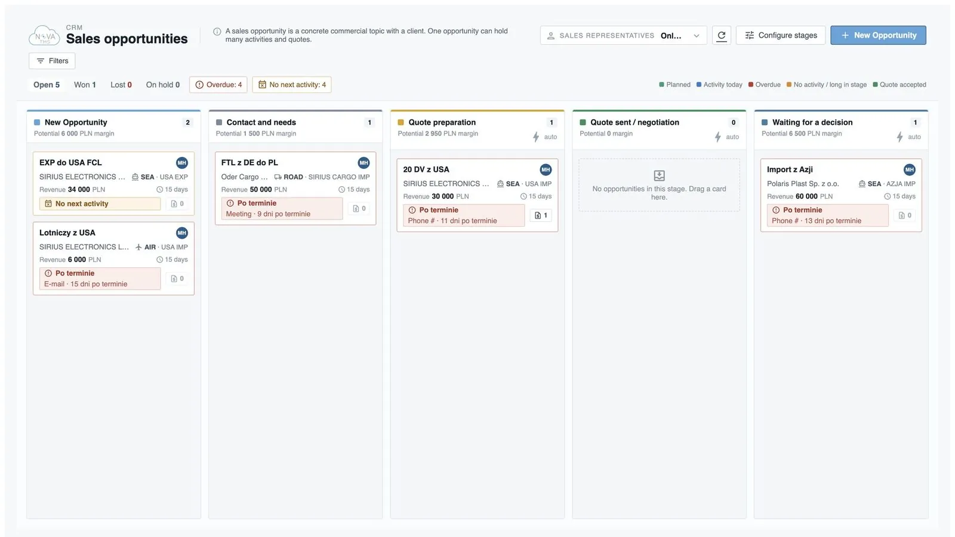
Task: Switch to the Lost tab
Action: (121, 85)
